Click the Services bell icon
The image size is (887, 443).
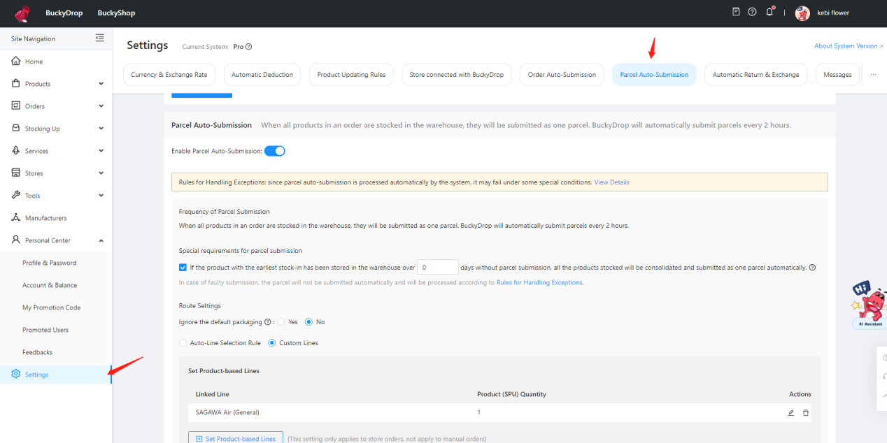(16, 151)
